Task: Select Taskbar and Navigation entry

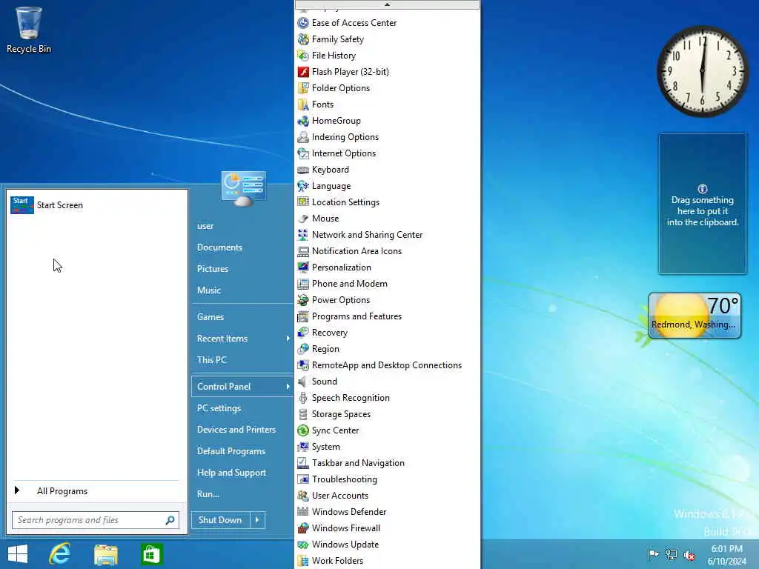Action: tap(358, 463)
